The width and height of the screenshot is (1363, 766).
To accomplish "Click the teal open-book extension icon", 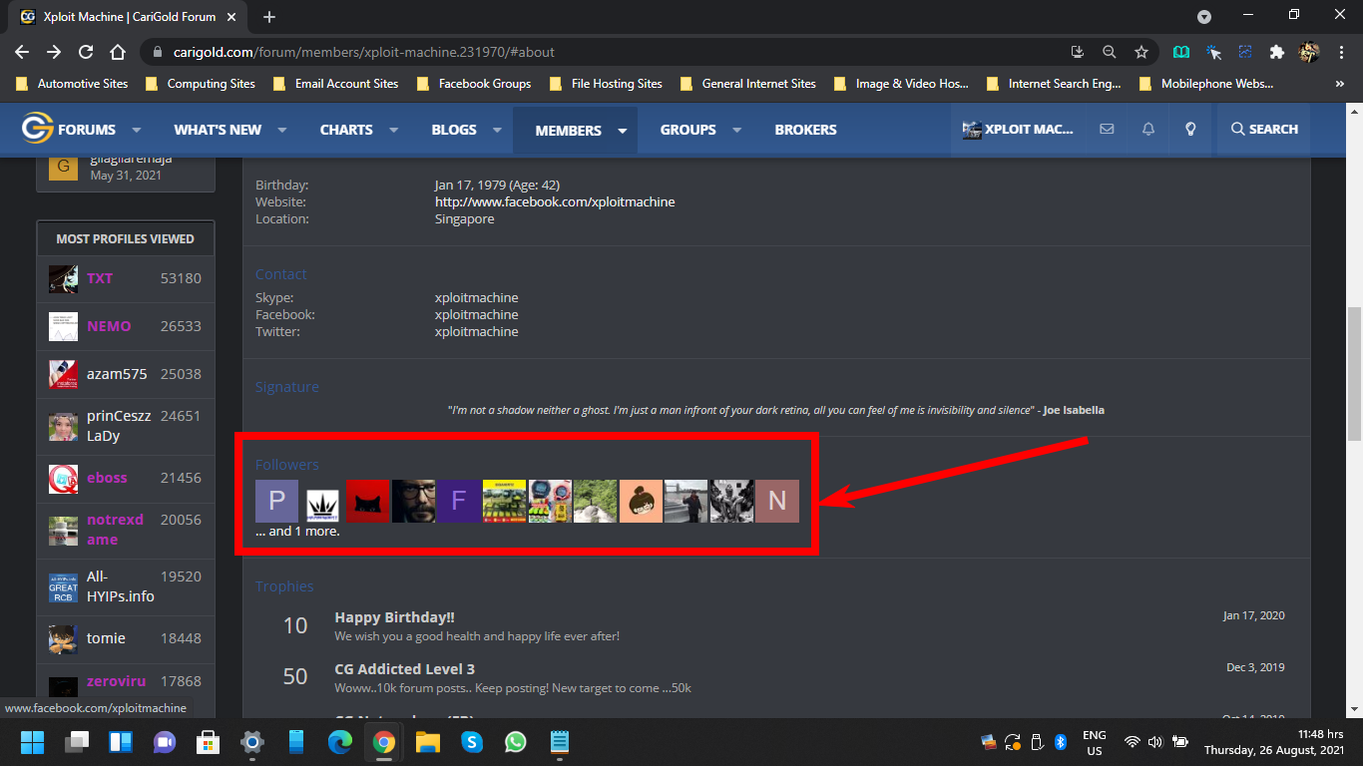I will coord(1181,52).
